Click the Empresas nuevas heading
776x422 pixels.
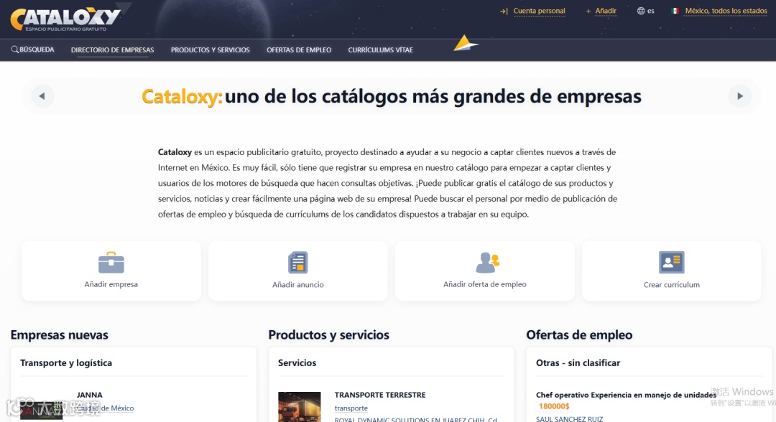(x=60, y=334)
